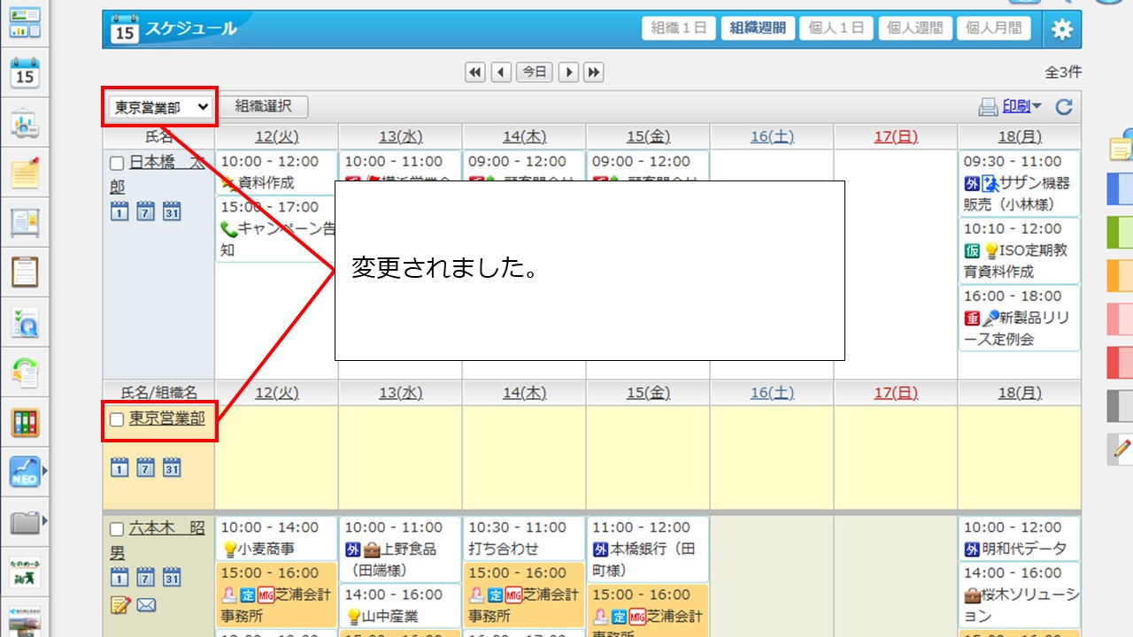Select the pencil edit tab on the right

tap(1121, 449)
